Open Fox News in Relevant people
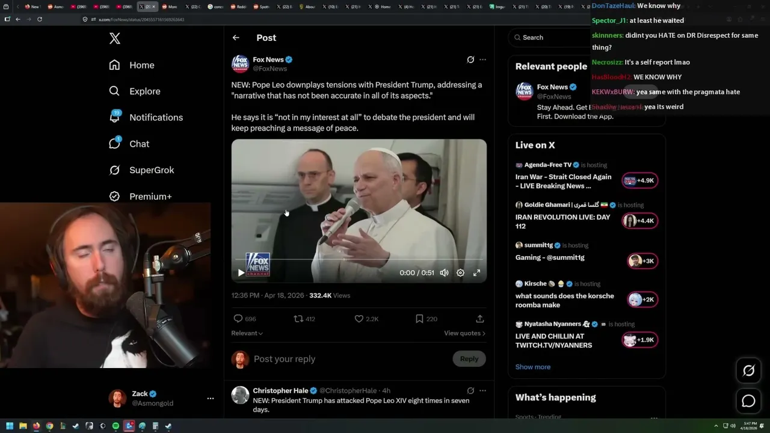The height and width of the screenshot is (433, 770). coord(587,100)
